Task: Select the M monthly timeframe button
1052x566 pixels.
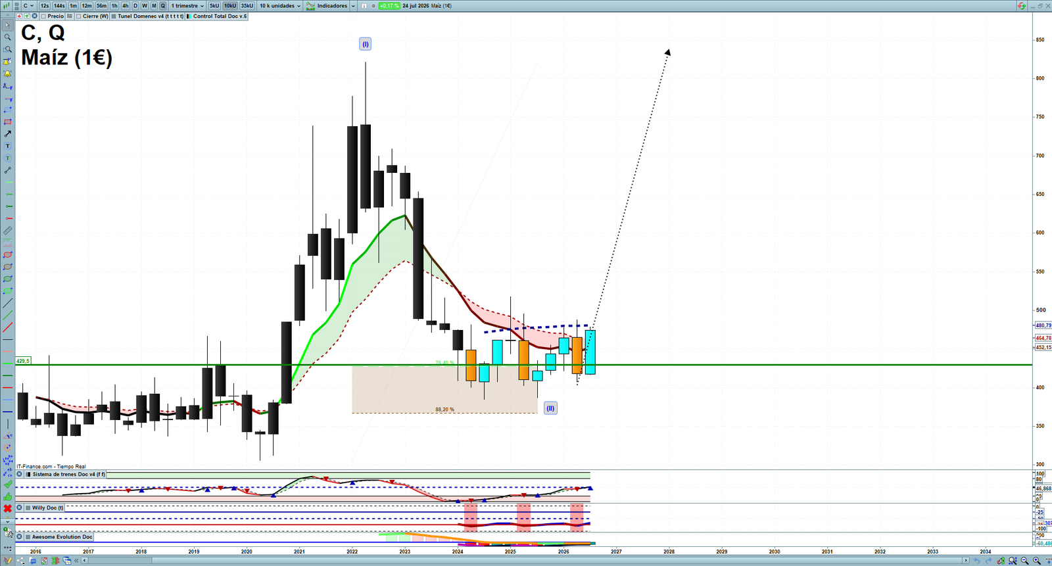Action: [154, 6]
